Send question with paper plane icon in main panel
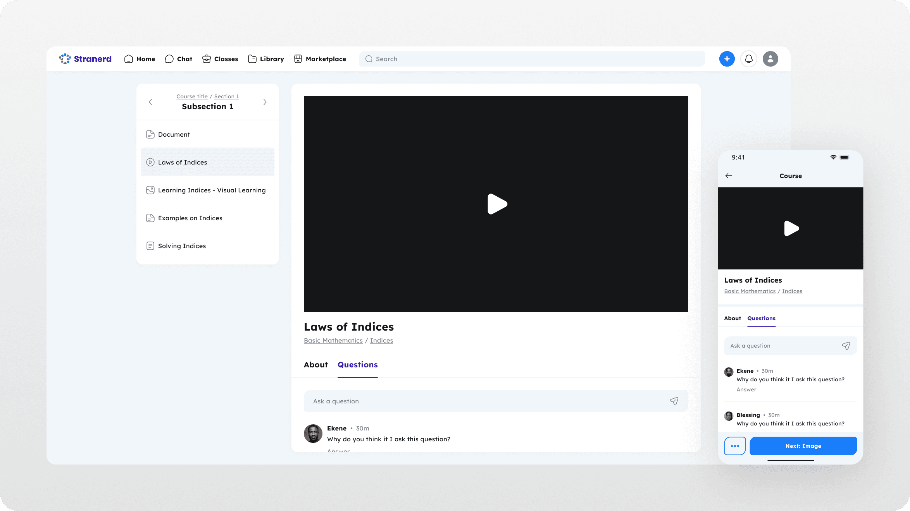The height and width of the screenshot is (511, 910). (x=674, y=401)
